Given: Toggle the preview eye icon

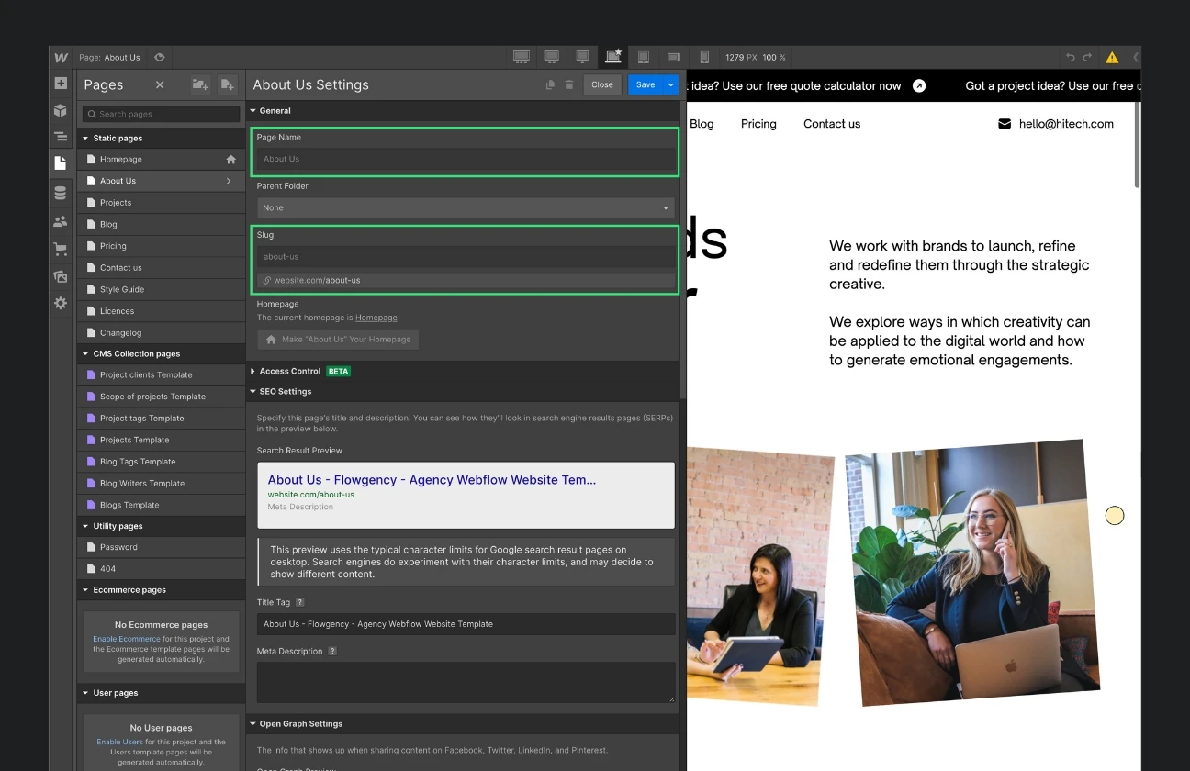Looking at the screenshot, I should click(160, 57).
